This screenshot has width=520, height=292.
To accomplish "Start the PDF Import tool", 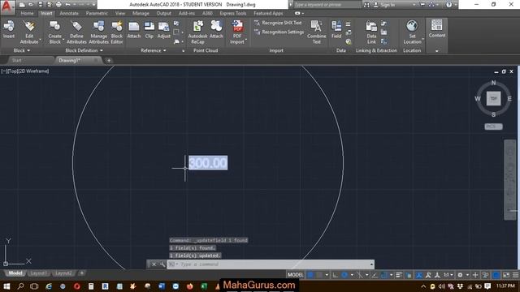I will (237, 32).
